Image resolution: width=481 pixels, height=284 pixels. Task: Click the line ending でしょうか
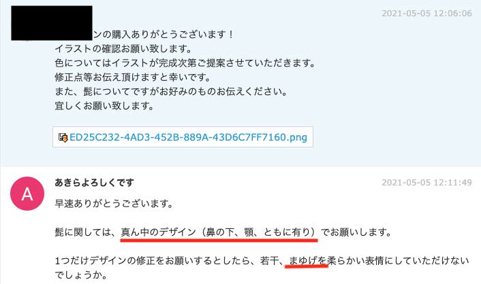click(81, 275)
